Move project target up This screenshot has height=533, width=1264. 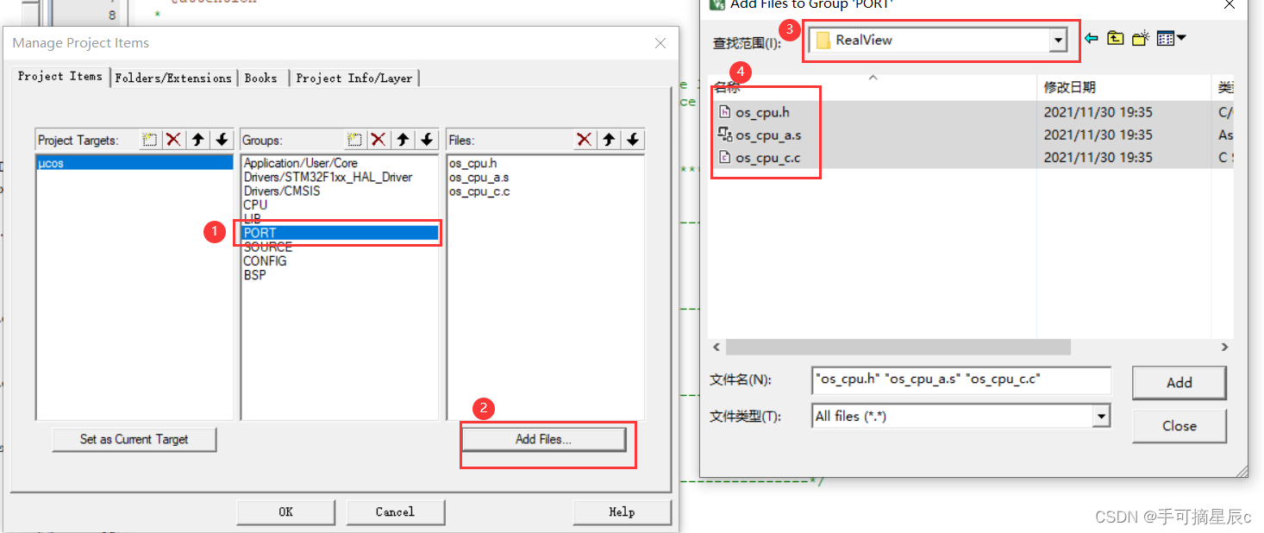(x=197, y=140)
